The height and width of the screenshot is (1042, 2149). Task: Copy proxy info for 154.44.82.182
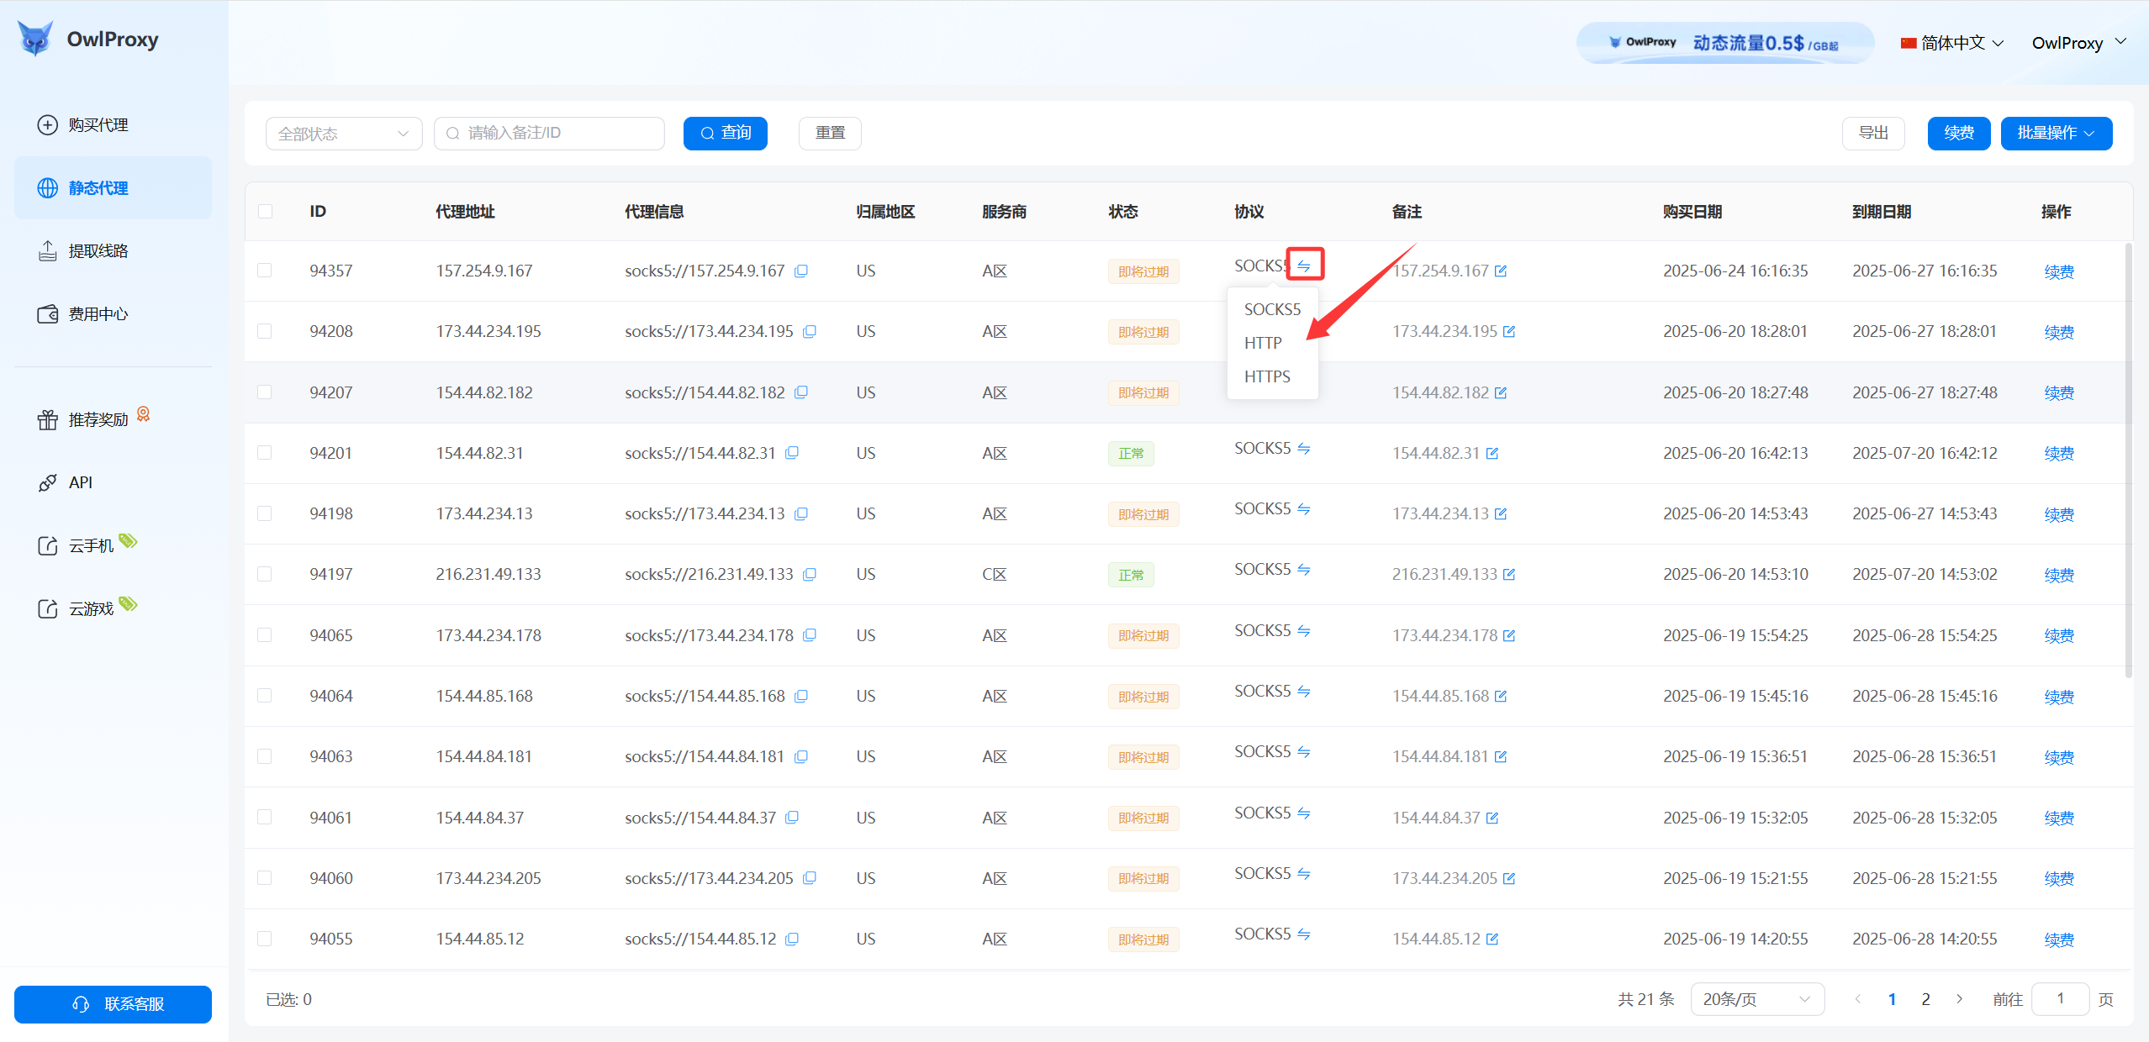[801, 392]
